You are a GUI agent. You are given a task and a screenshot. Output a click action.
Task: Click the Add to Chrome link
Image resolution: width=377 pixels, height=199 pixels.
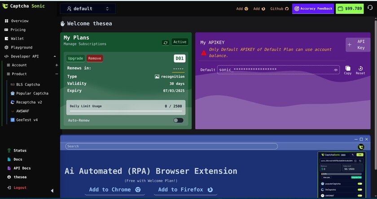115,190
